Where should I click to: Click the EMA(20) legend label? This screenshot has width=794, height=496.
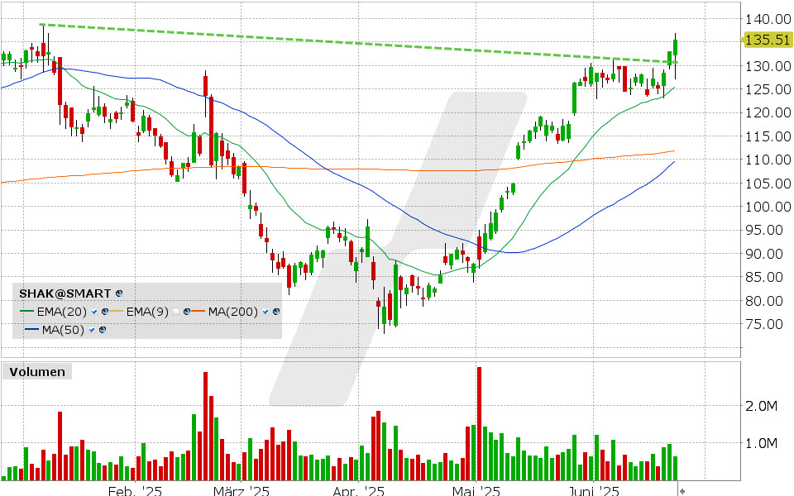click(62, 312)
